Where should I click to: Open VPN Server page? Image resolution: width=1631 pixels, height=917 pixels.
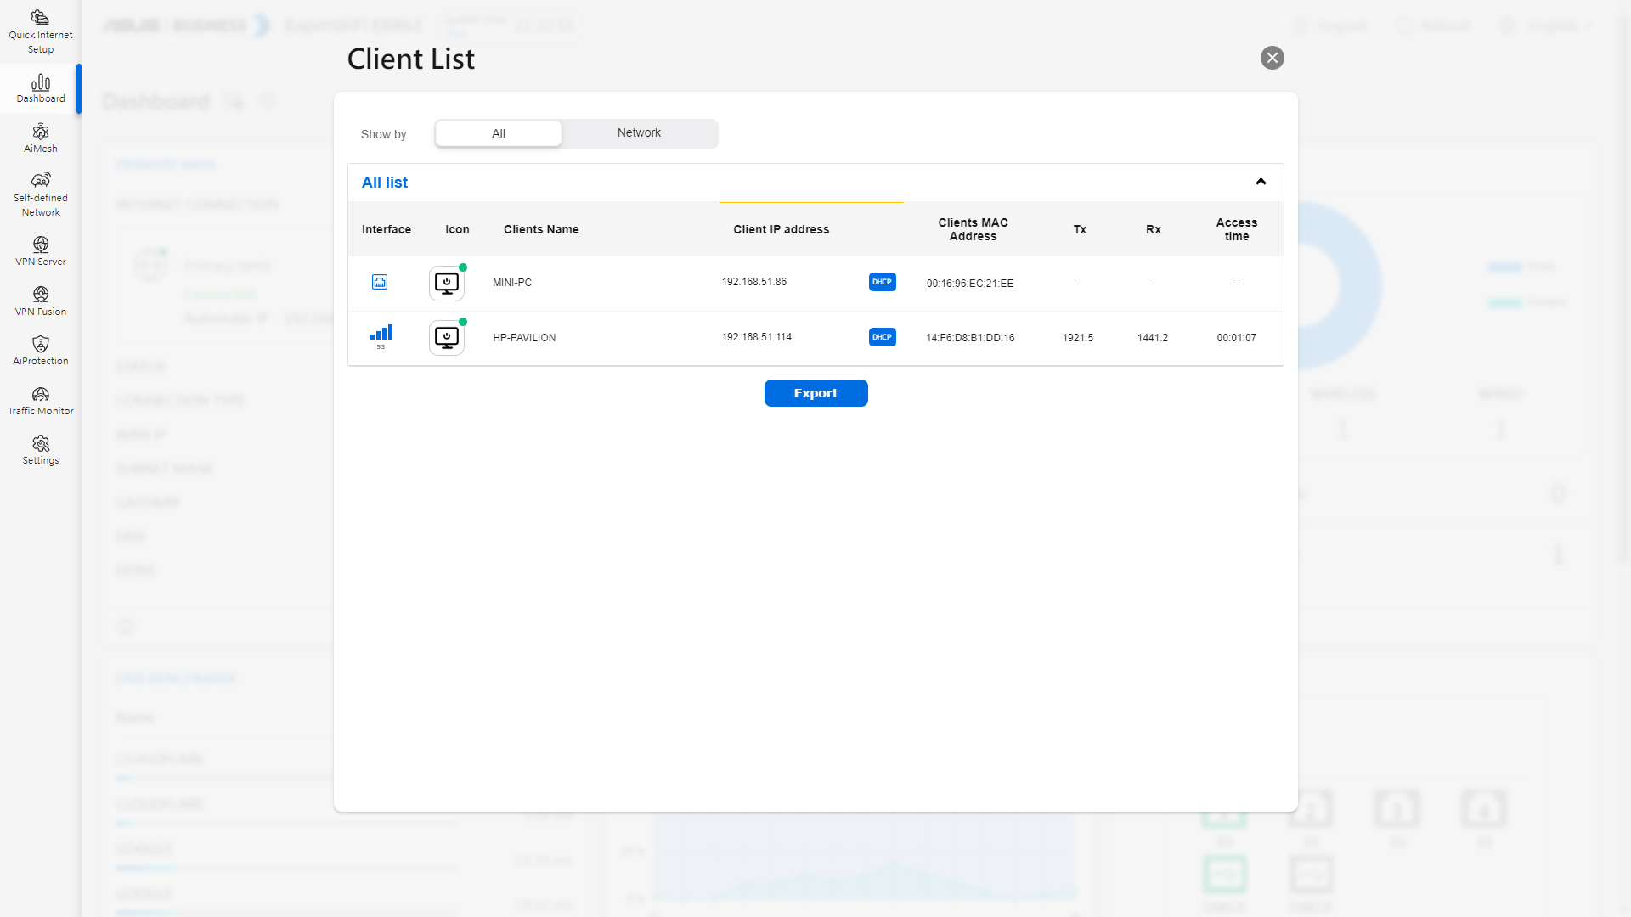click(40, 250)
